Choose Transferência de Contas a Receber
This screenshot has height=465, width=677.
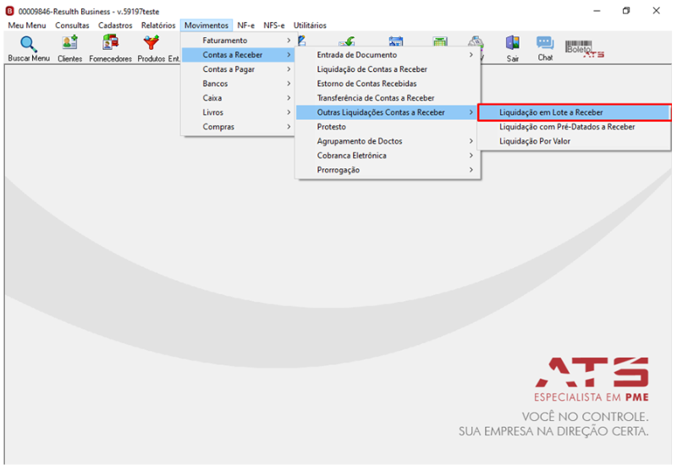click(x=388, y=98)
